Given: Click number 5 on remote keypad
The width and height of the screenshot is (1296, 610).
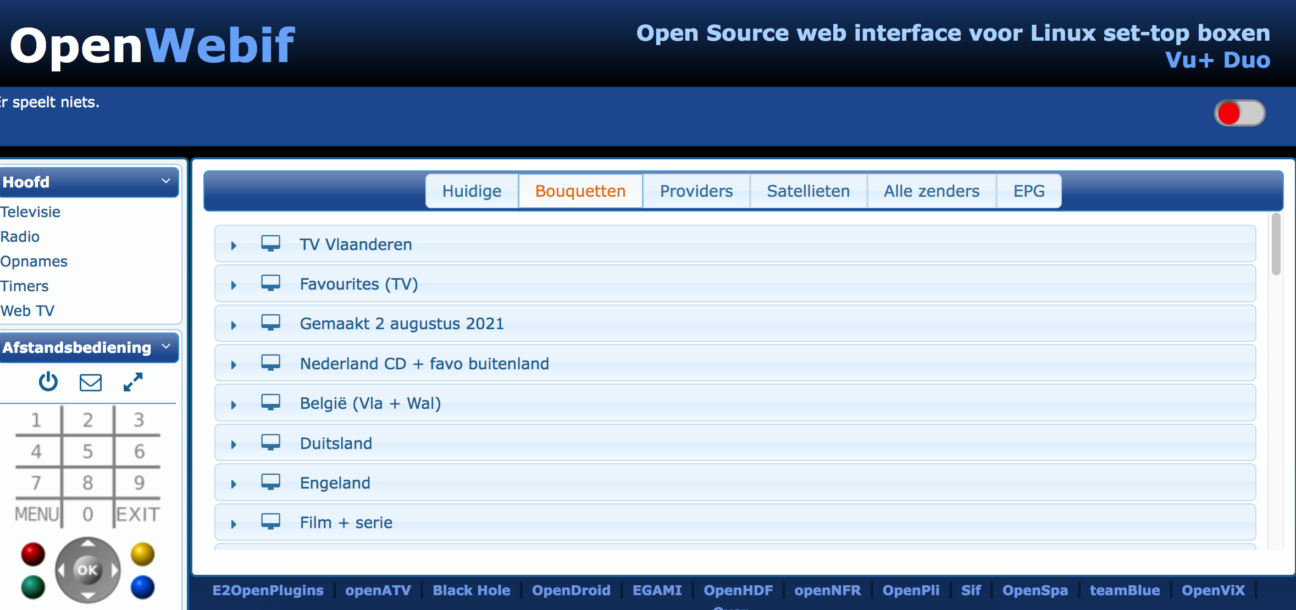Looking at the screenshot, I should tap(88, 451).
